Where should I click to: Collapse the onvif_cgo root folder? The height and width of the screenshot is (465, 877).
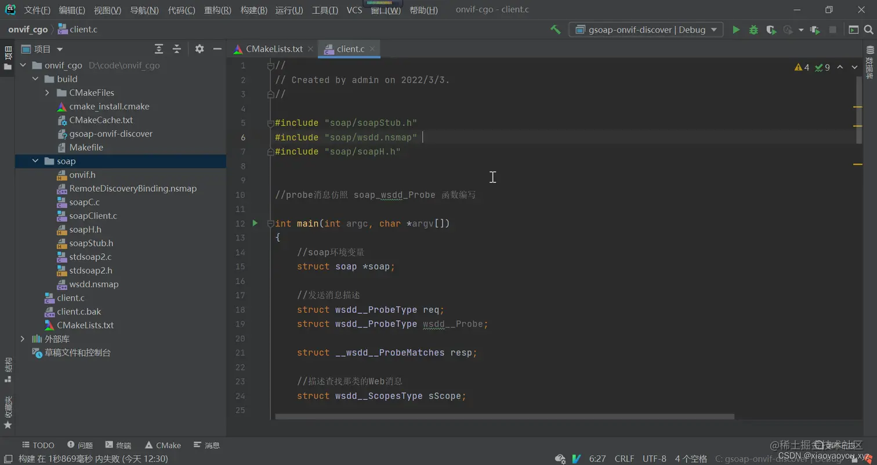point(23,65)
